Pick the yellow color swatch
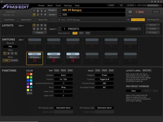 [28, 77]
